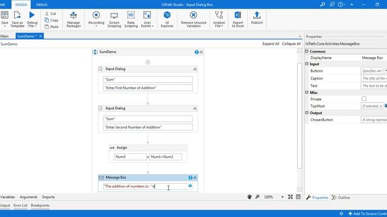Open Analyze File tool
The height and width of the screenshot is (217, 387).
(219, 19)
